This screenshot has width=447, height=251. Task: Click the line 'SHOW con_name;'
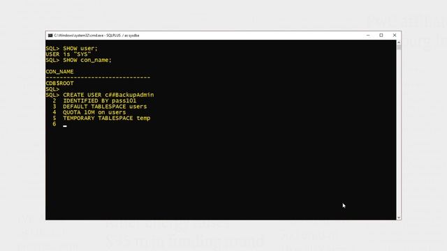click(x=87, y=60)
